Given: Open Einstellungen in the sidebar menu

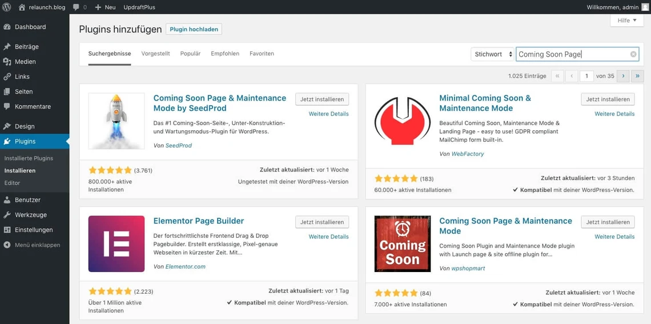Looking at the screenshot, I should 34,230.
